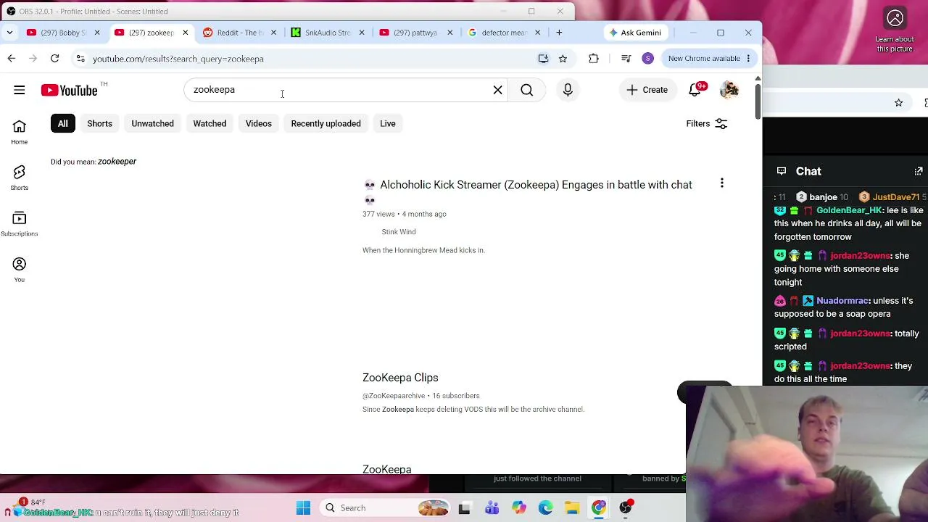Screen dimensions: 928x522
Task: Open Shorts in the YouTube sidebar
Action: 20,178
